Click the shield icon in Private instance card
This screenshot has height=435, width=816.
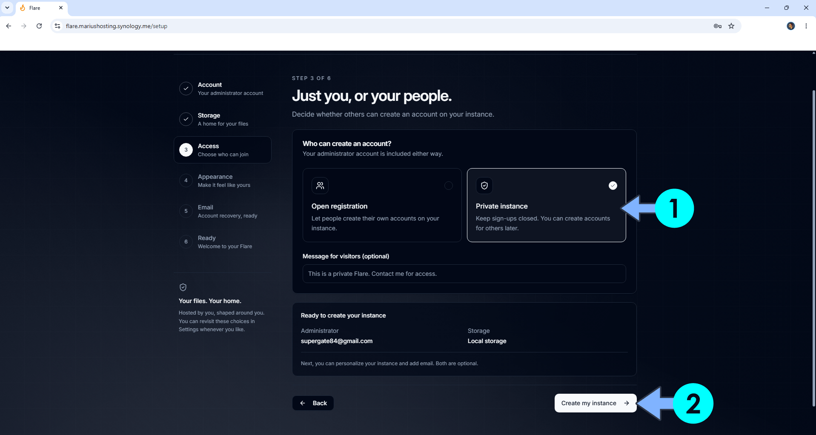tap(484, 186)
